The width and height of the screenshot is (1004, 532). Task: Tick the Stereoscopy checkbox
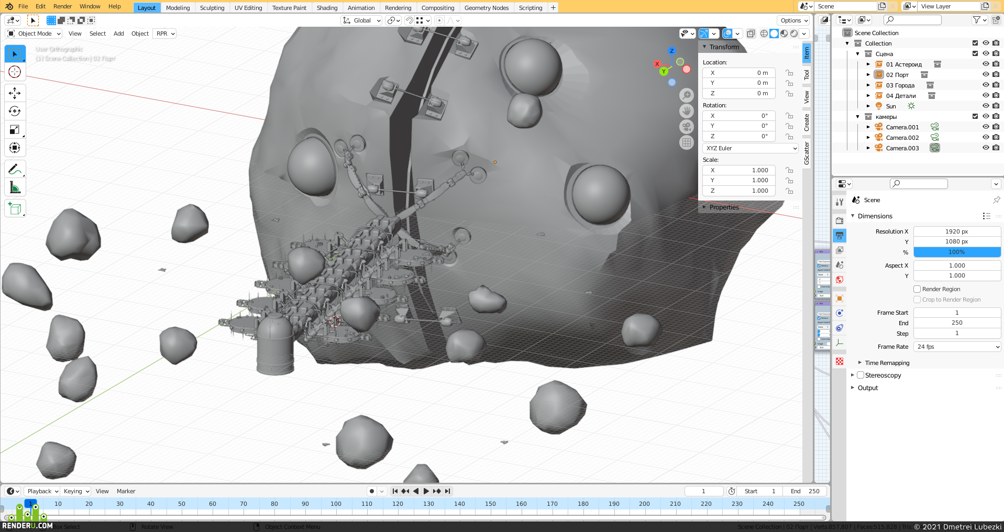[860, 375]
